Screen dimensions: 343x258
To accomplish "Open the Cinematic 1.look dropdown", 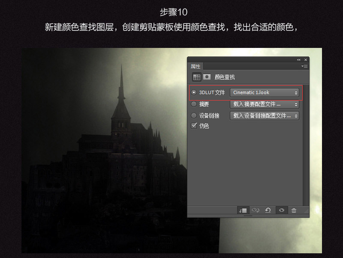I will (265, 92).
